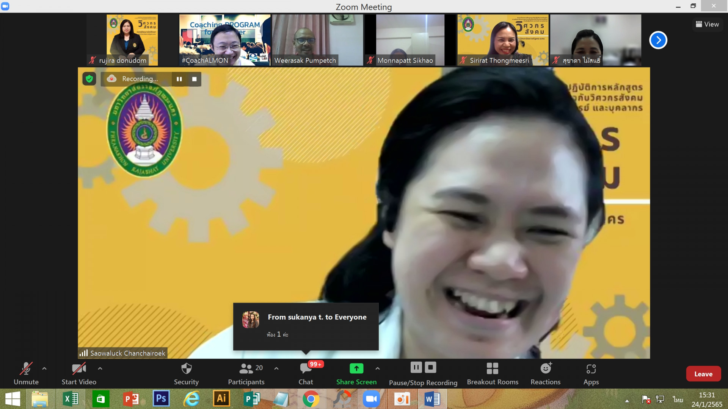Unmute the microphone

(x=26, y=373)
